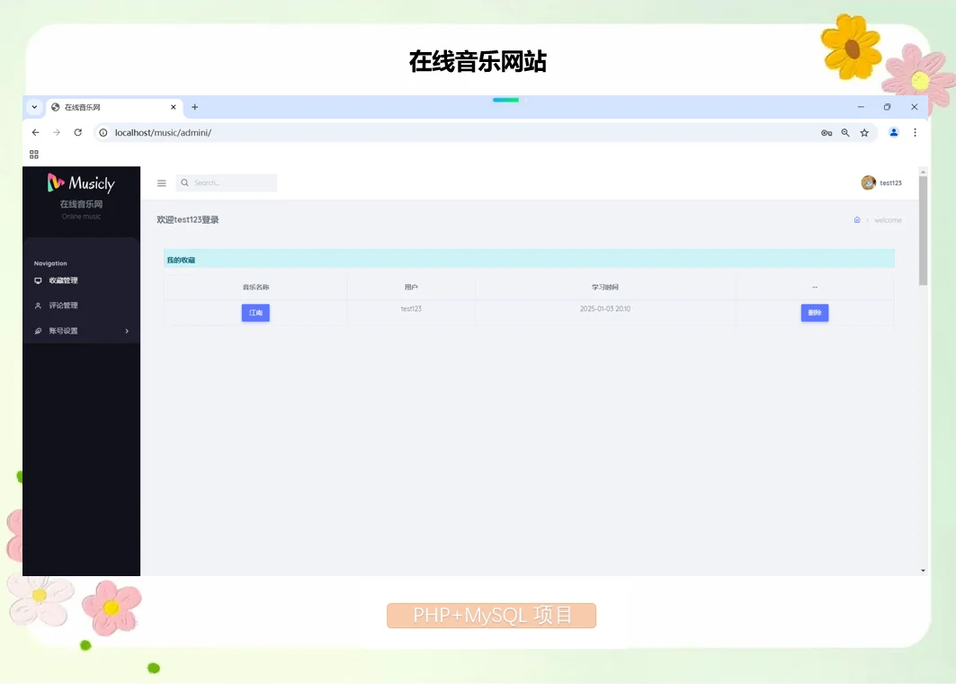This screenshot has width=956, height=684.
Task: Click the browser bookmark star icon
Action: click(x=864, y=132)
